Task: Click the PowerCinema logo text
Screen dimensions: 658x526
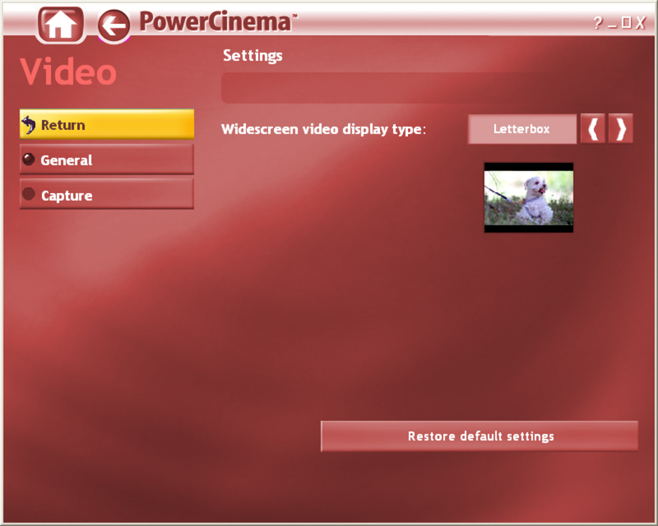Action: click(x=218, y=21)
